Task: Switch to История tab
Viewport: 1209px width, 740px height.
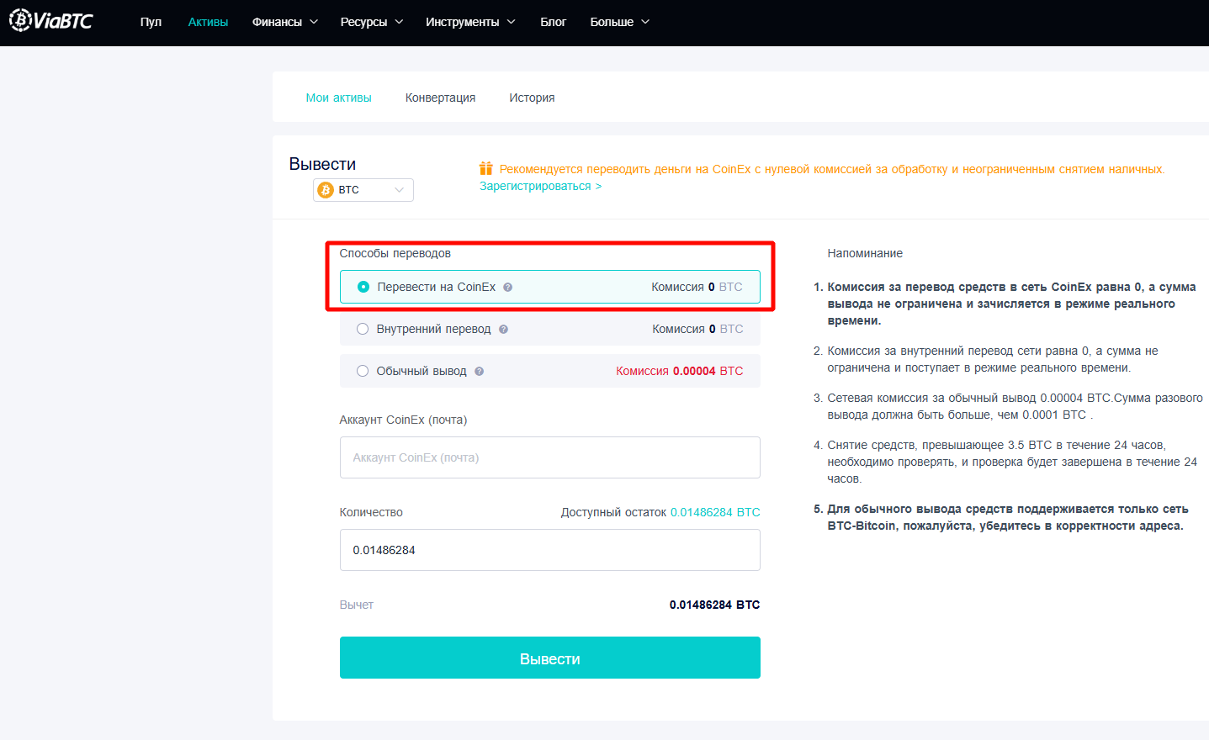Action: pos(532,98)
